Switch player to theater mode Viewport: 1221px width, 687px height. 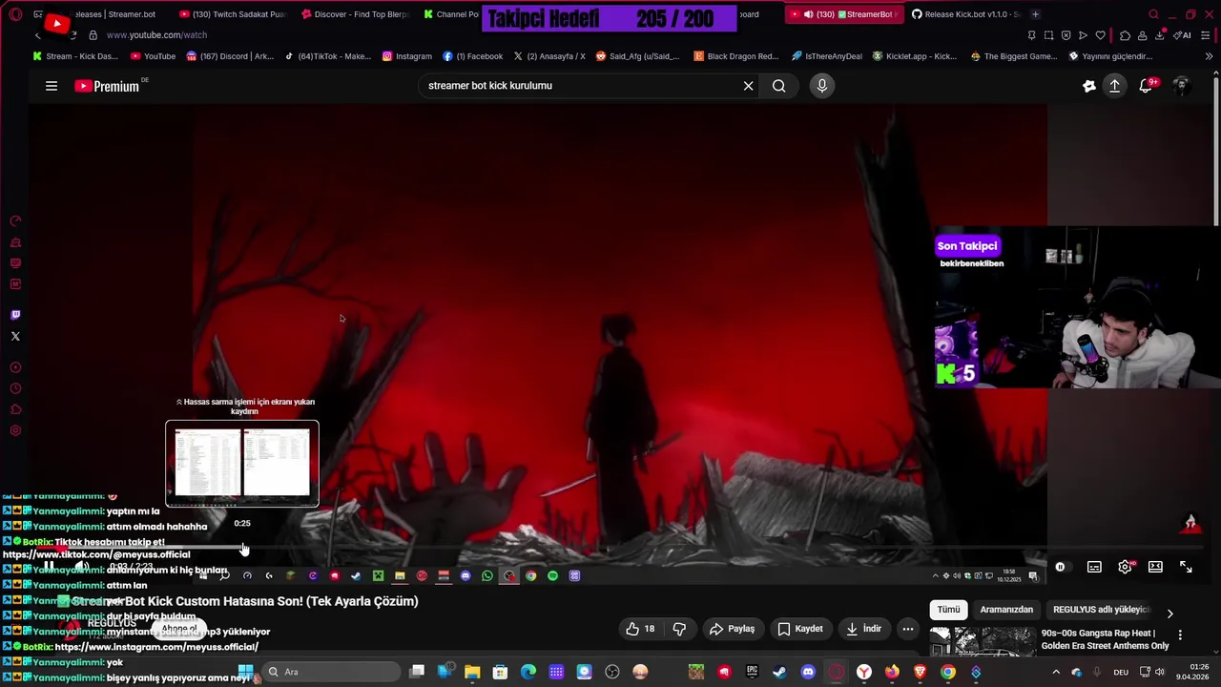point(1155,567)
